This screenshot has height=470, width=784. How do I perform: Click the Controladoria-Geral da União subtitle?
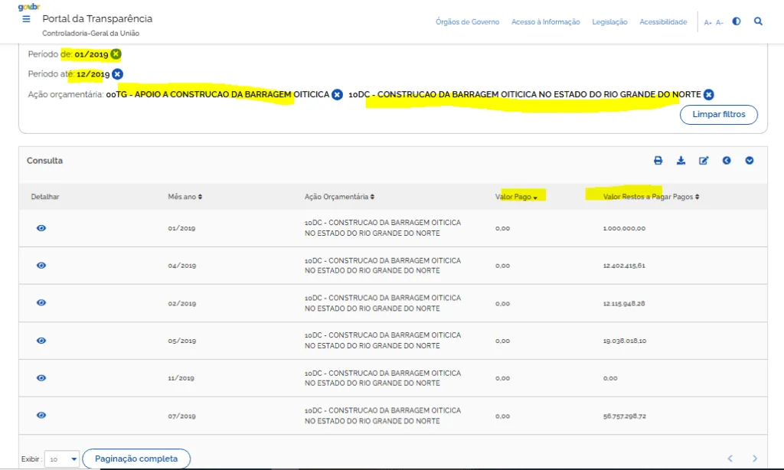[90, 34]
